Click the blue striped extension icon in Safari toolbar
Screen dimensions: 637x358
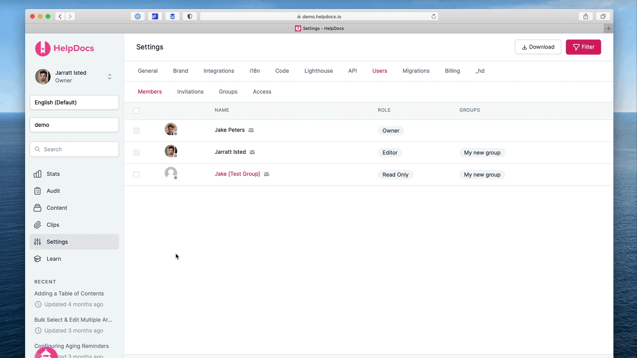155,16
